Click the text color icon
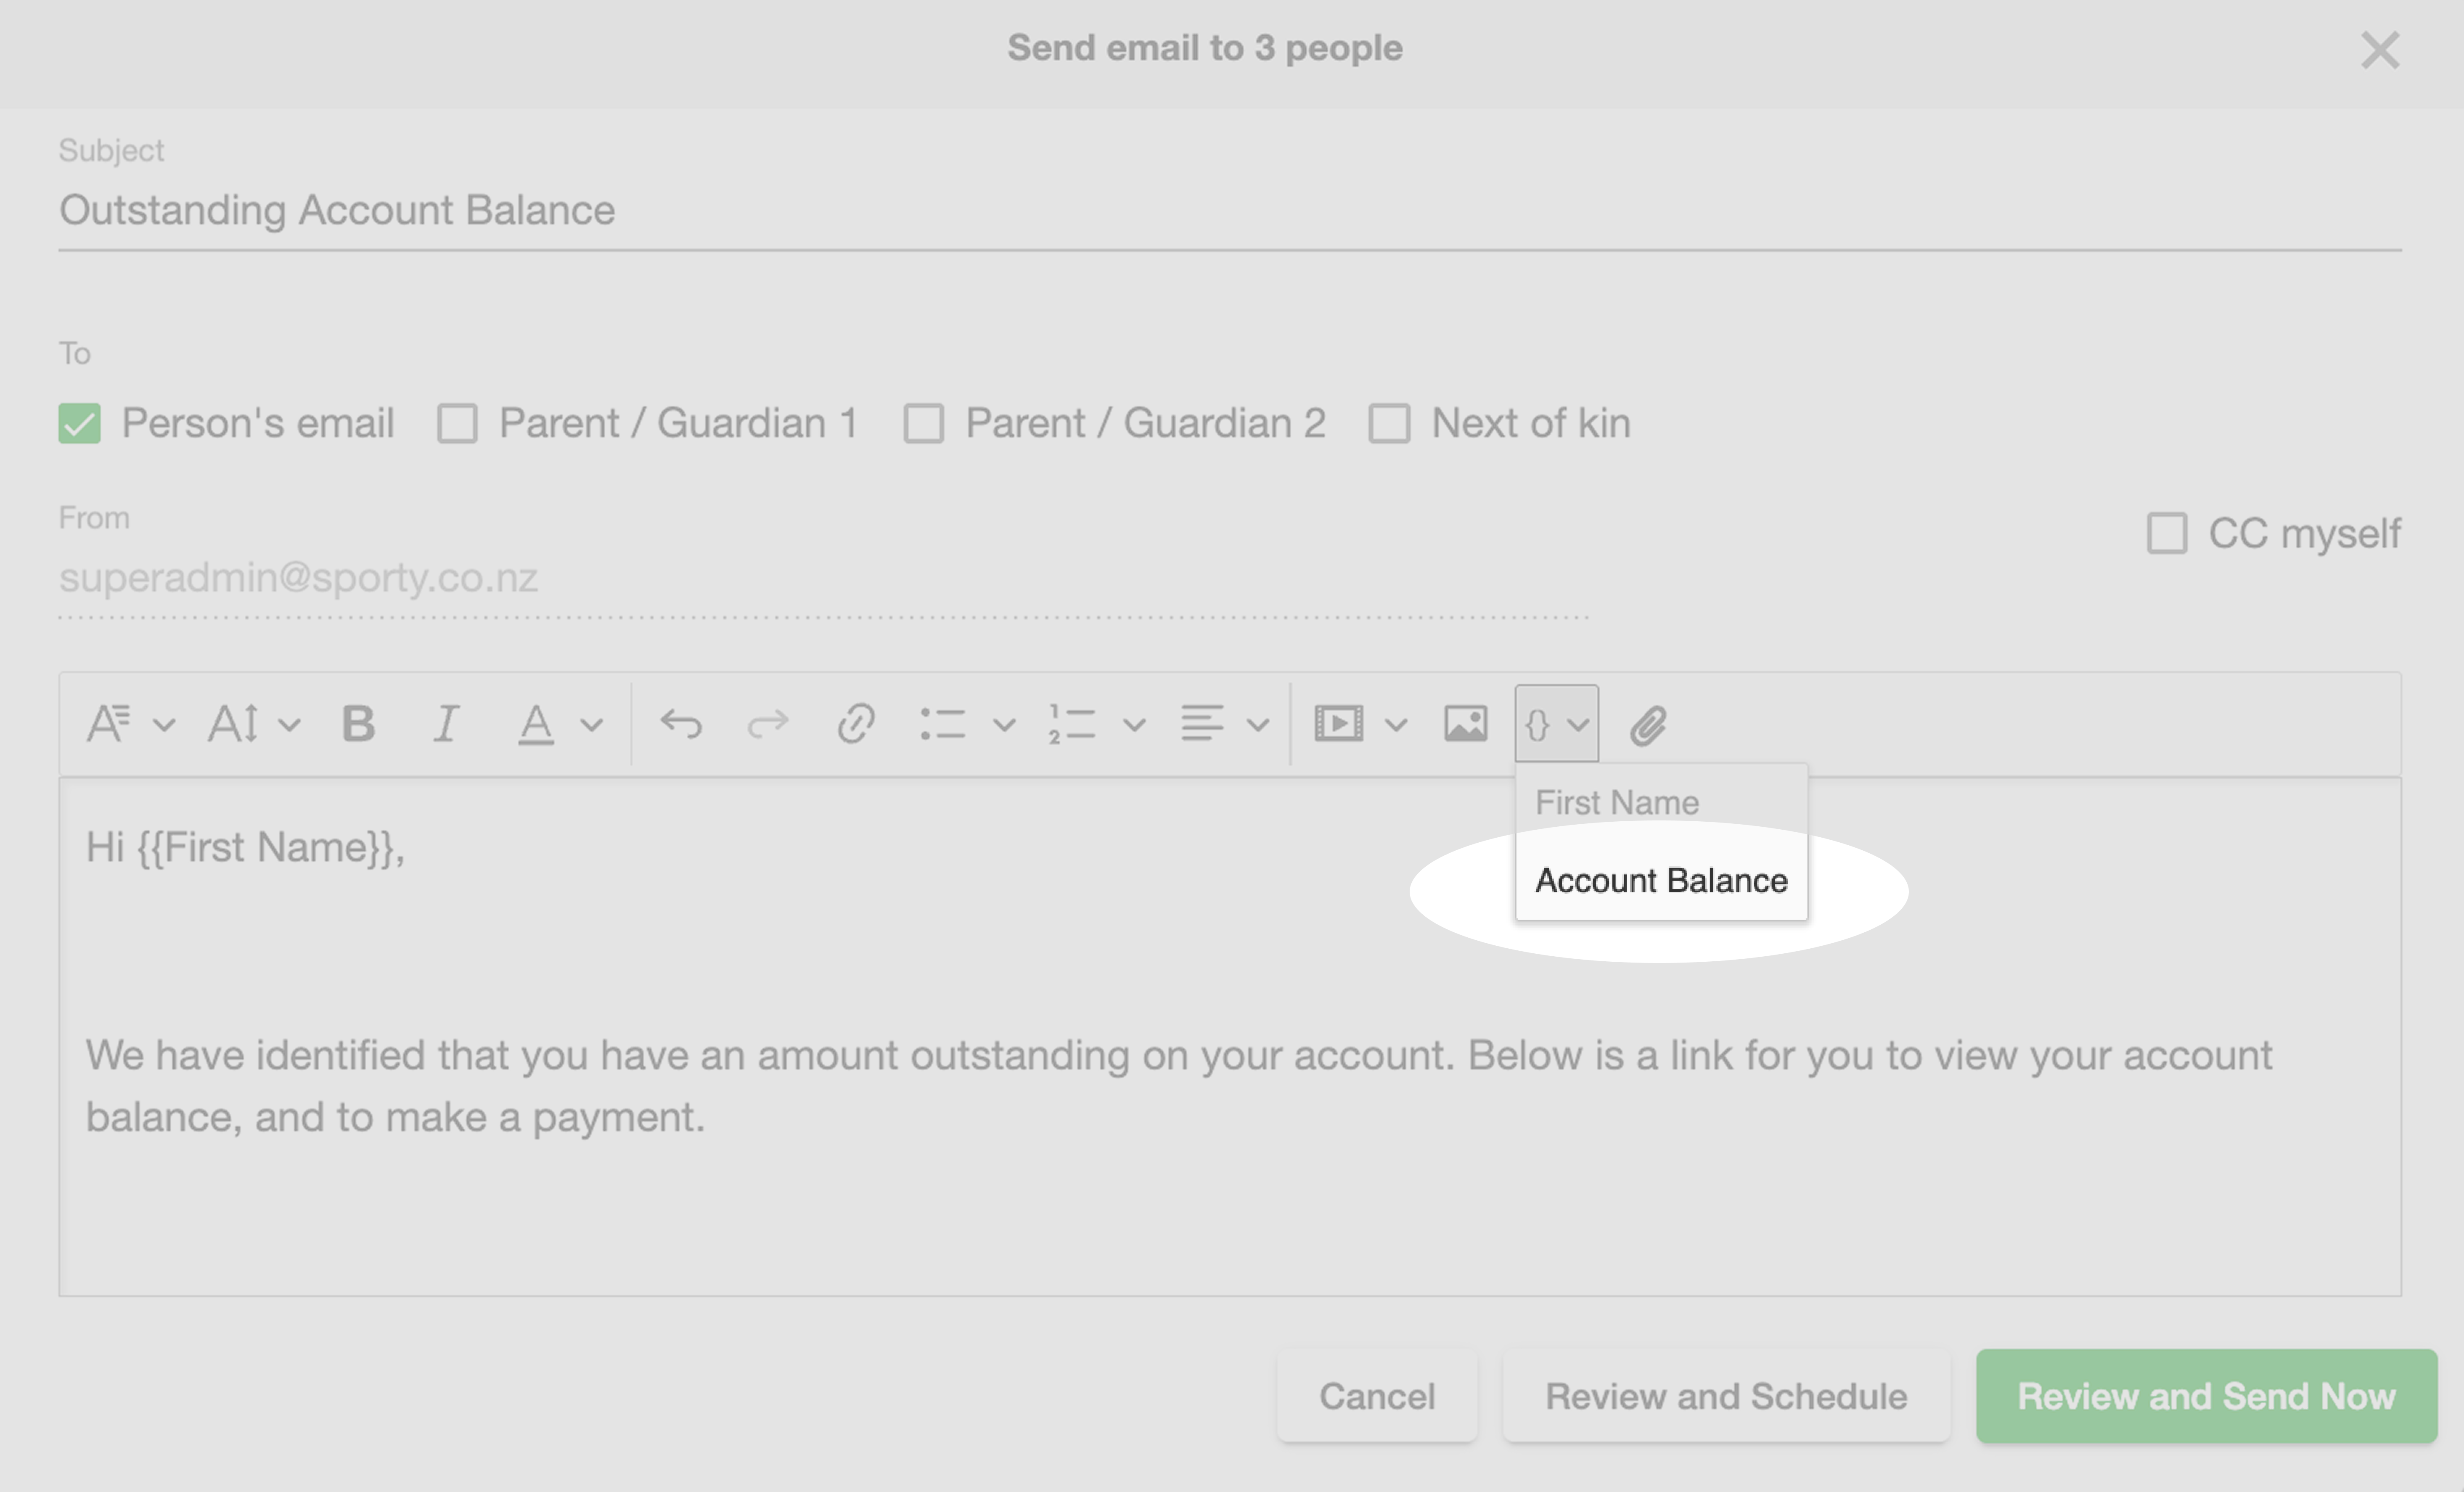 pos(536,724)
